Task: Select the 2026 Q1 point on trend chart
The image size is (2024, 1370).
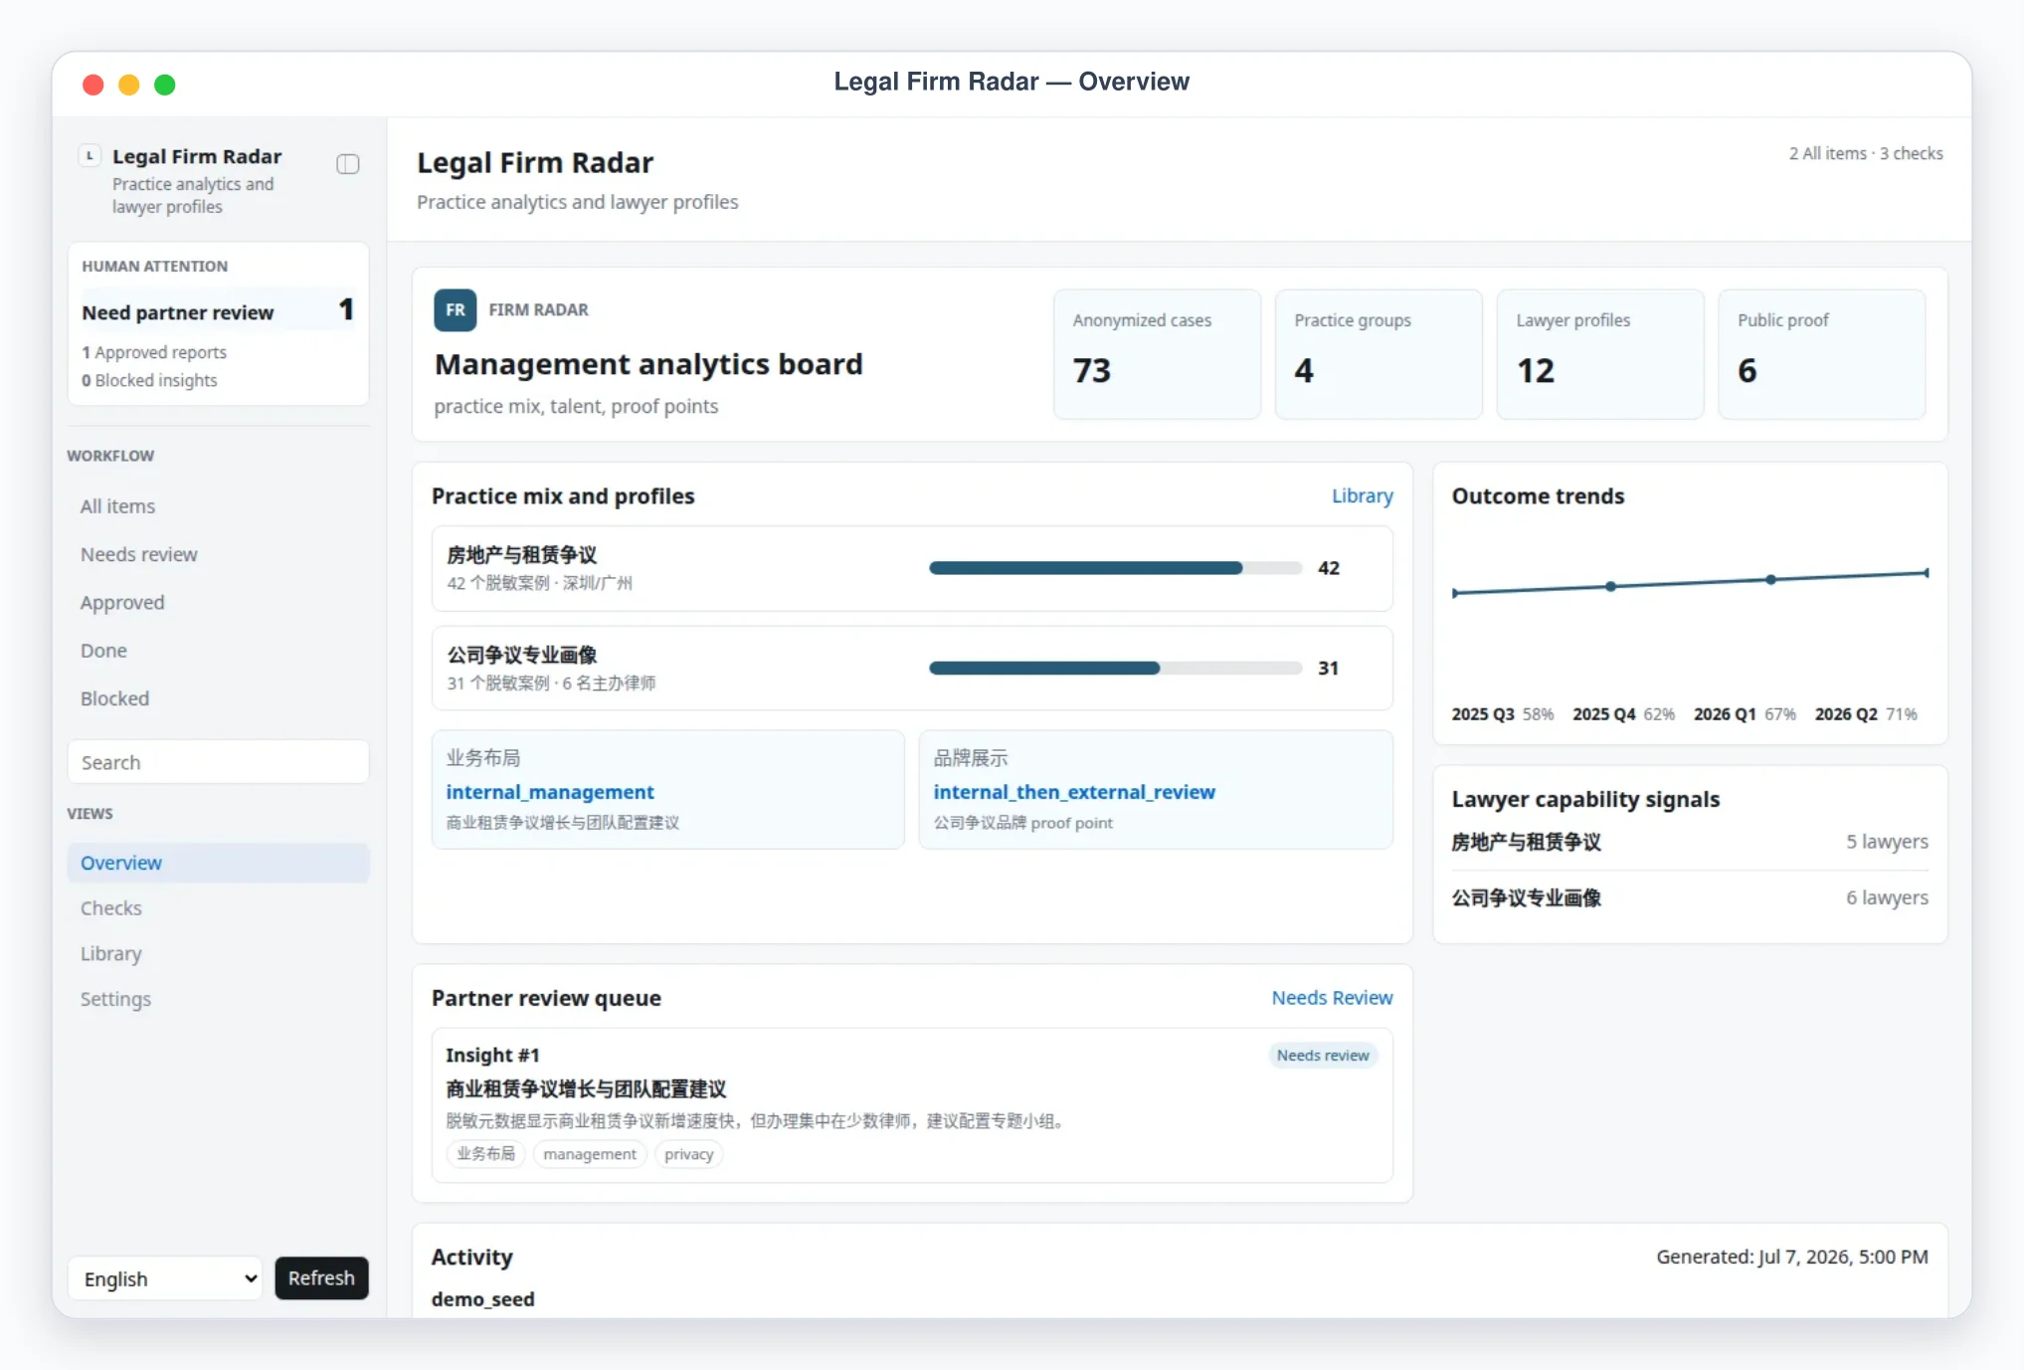Action: tap(1770, 579)
